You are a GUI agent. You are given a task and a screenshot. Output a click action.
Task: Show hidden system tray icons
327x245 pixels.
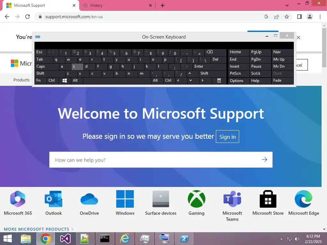[x=282, y=239]
